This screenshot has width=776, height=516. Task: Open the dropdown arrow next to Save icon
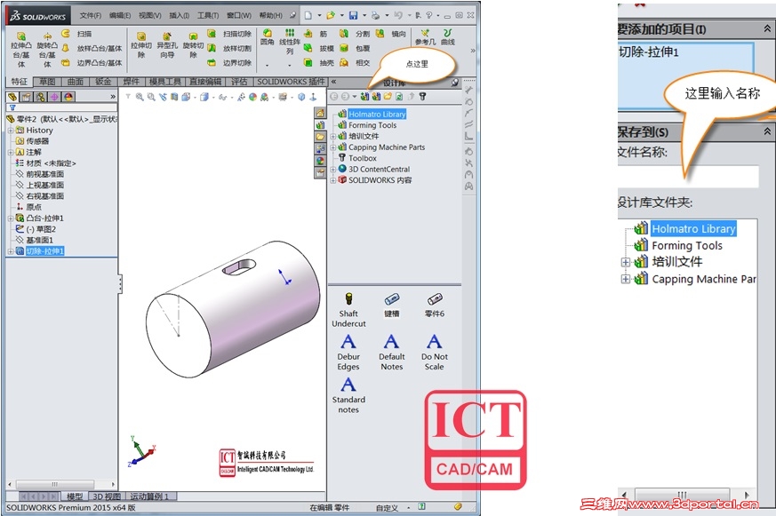(x=364, y=15)
